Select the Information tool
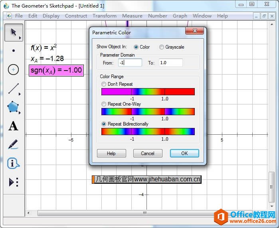The width and height of the screenshot is (279, 228). pos(13,163)
